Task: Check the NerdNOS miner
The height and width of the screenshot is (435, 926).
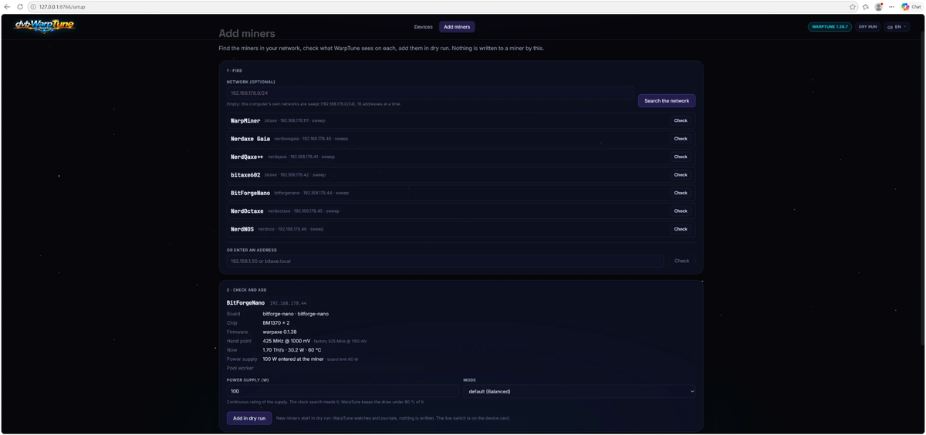Action: [x=681, y=229]
